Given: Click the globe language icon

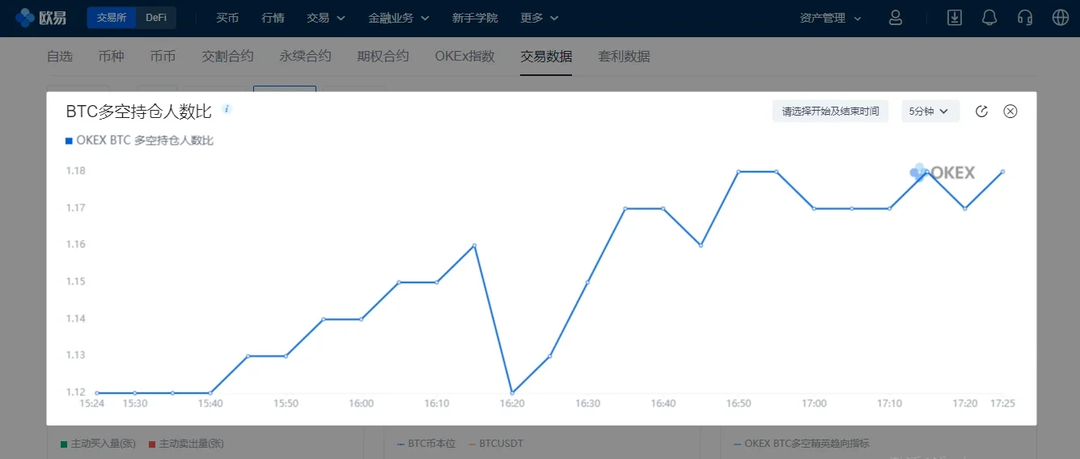Looking at the screenshot, I should click(1061, 18).
